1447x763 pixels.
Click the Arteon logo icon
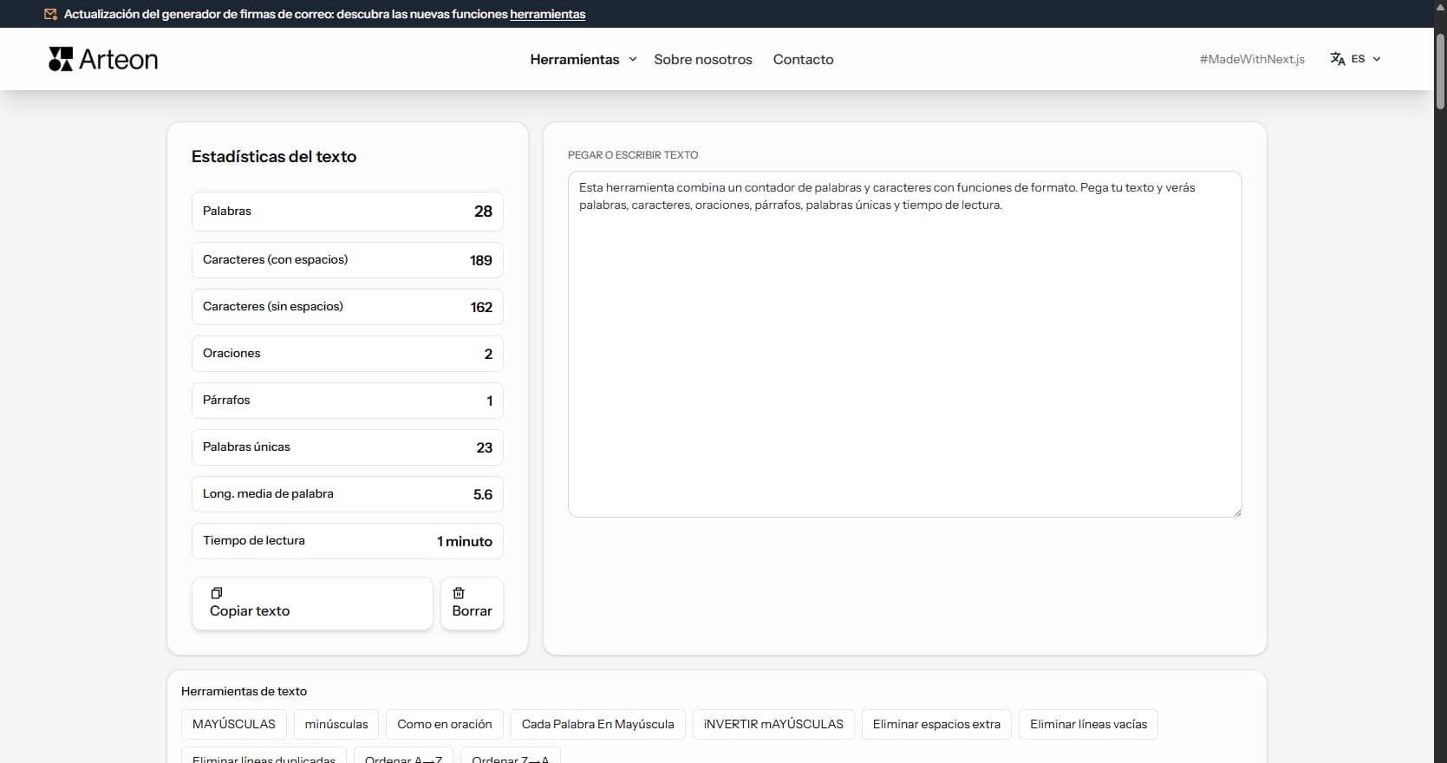click(61, 59)
